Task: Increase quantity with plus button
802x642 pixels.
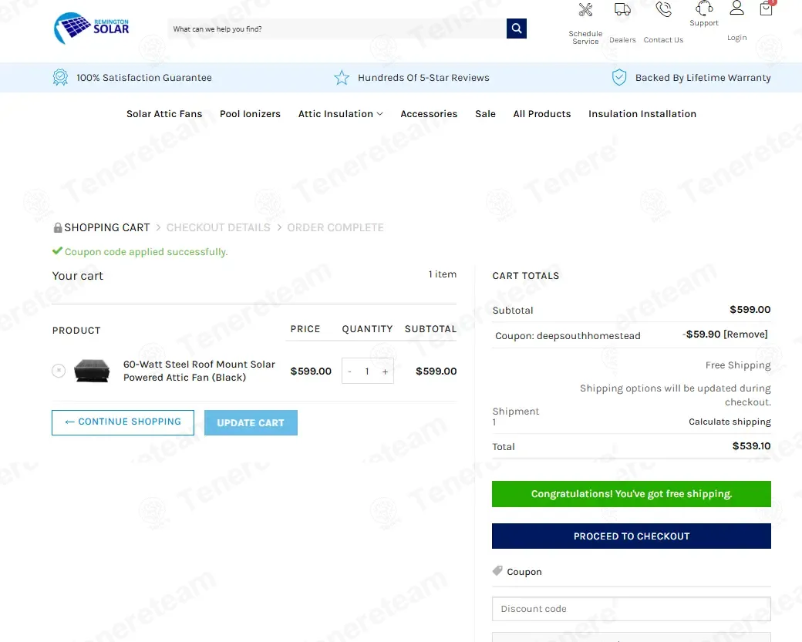Action: pyautogui.click(x=385, y=371)
